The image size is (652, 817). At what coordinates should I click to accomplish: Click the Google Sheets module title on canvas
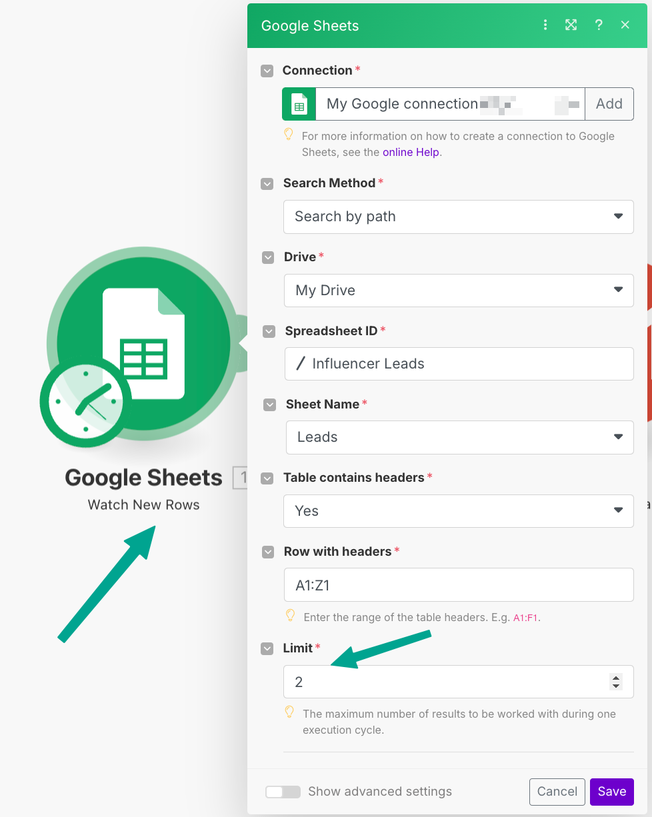coord(143,478)
